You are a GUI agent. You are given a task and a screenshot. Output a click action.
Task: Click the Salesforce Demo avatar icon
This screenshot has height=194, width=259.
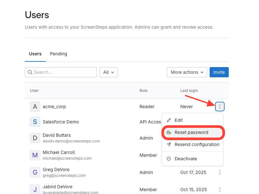(35, 122)
